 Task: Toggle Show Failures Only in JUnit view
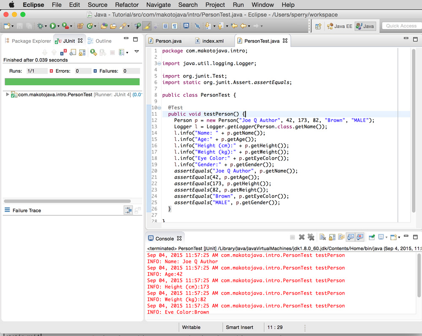pyautogui.click(x=64, y=52)
